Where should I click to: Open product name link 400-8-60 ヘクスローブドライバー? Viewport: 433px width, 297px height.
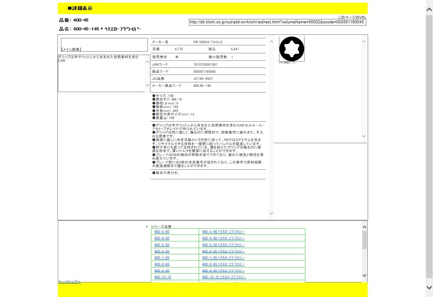point(223,264)
